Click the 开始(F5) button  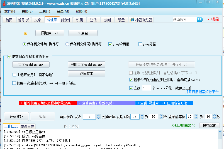pyautogui.click(x=16, y=116)
